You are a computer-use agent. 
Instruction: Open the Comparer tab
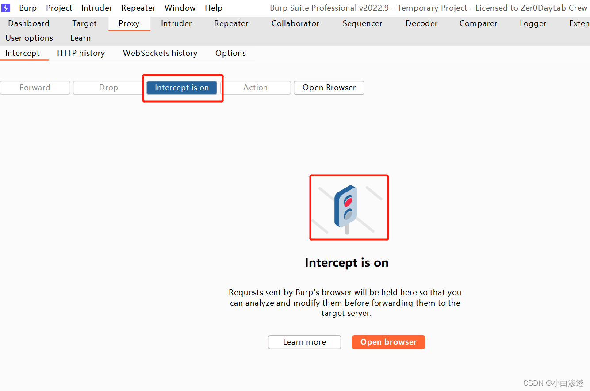click(x=479, y=23)
